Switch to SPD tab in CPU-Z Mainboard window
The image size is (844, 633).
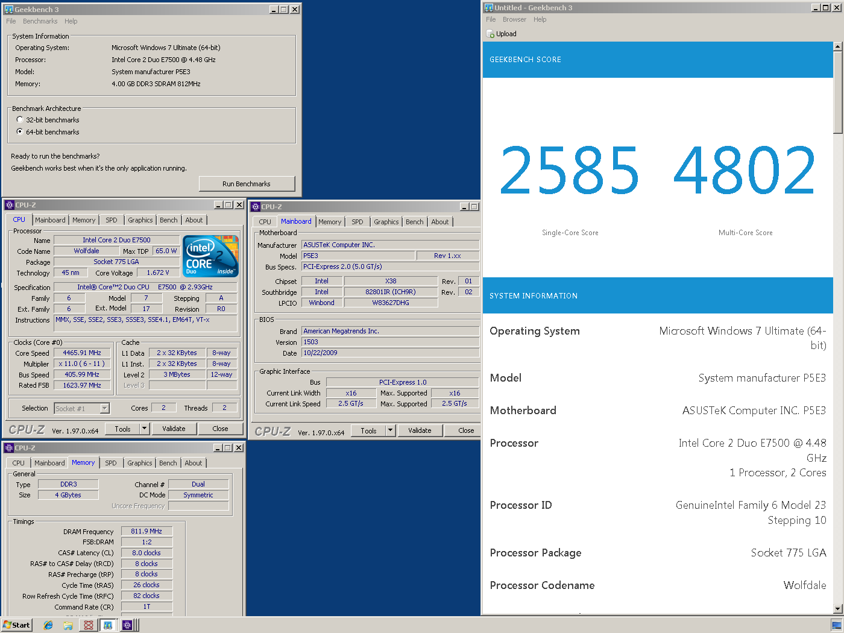pyautogui.click(x=357, y=222)
